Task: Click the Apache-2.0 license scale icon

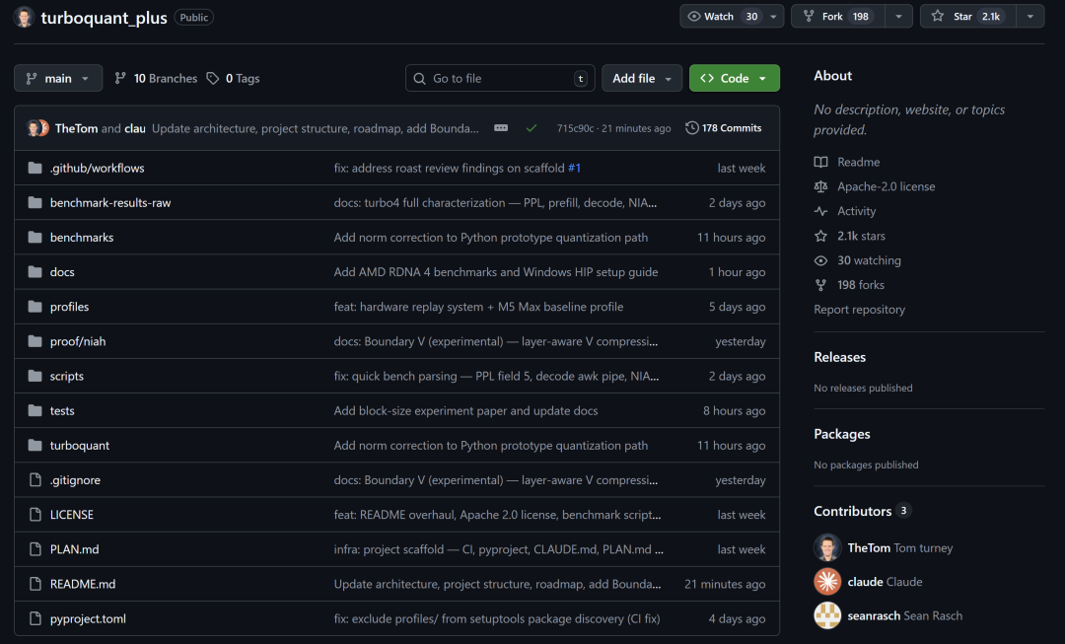Action: [820, 186]
